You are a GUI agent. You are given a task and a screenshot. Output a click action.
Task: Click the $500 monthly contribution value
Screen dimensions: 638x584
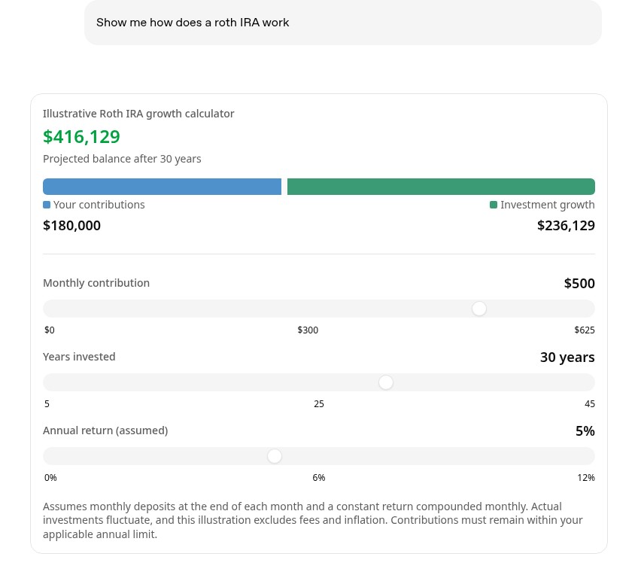click(x=579, y=283)
